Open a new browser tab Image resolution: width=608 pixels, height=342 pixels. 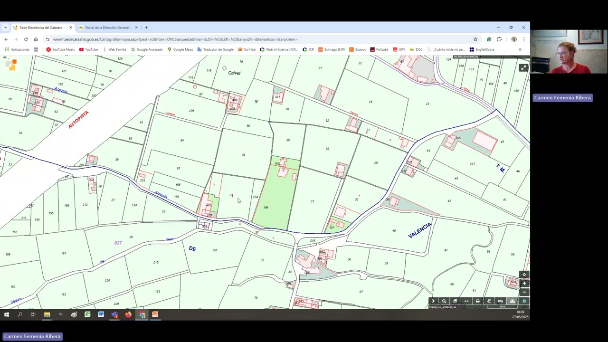[146, 28]
